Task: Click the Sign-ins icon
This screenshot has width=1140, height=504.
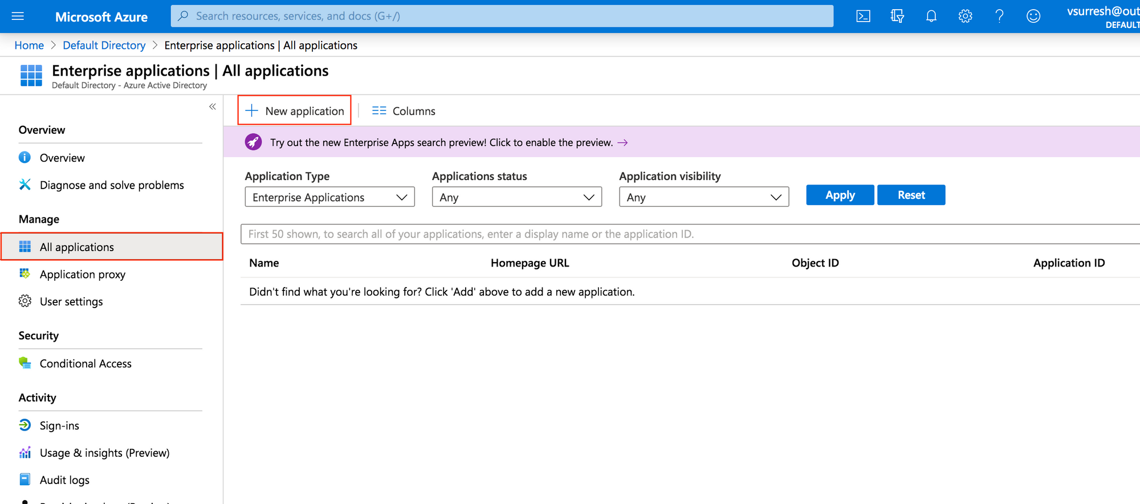Action: 25,425
